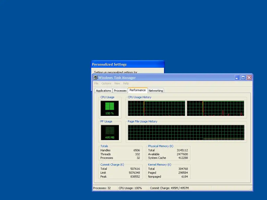This screenshot has height=200, width=267.
Task: Click the Task Manager title bar icon
Action: point(95,78)
